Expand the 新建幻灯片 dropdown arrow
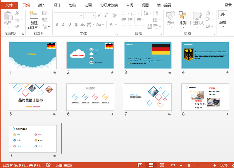 click(40, 27)
